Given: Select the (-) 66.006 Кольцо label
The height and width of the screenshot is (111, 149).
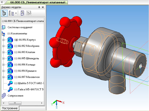Looking at the screenshot, I should pyautogui.click(x=25, y=65).
